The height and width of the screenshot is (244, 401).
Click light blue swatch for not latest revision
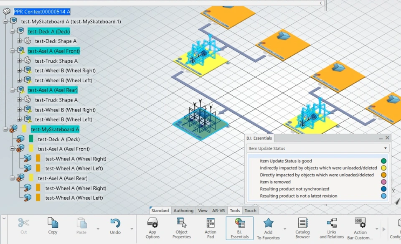383,196
